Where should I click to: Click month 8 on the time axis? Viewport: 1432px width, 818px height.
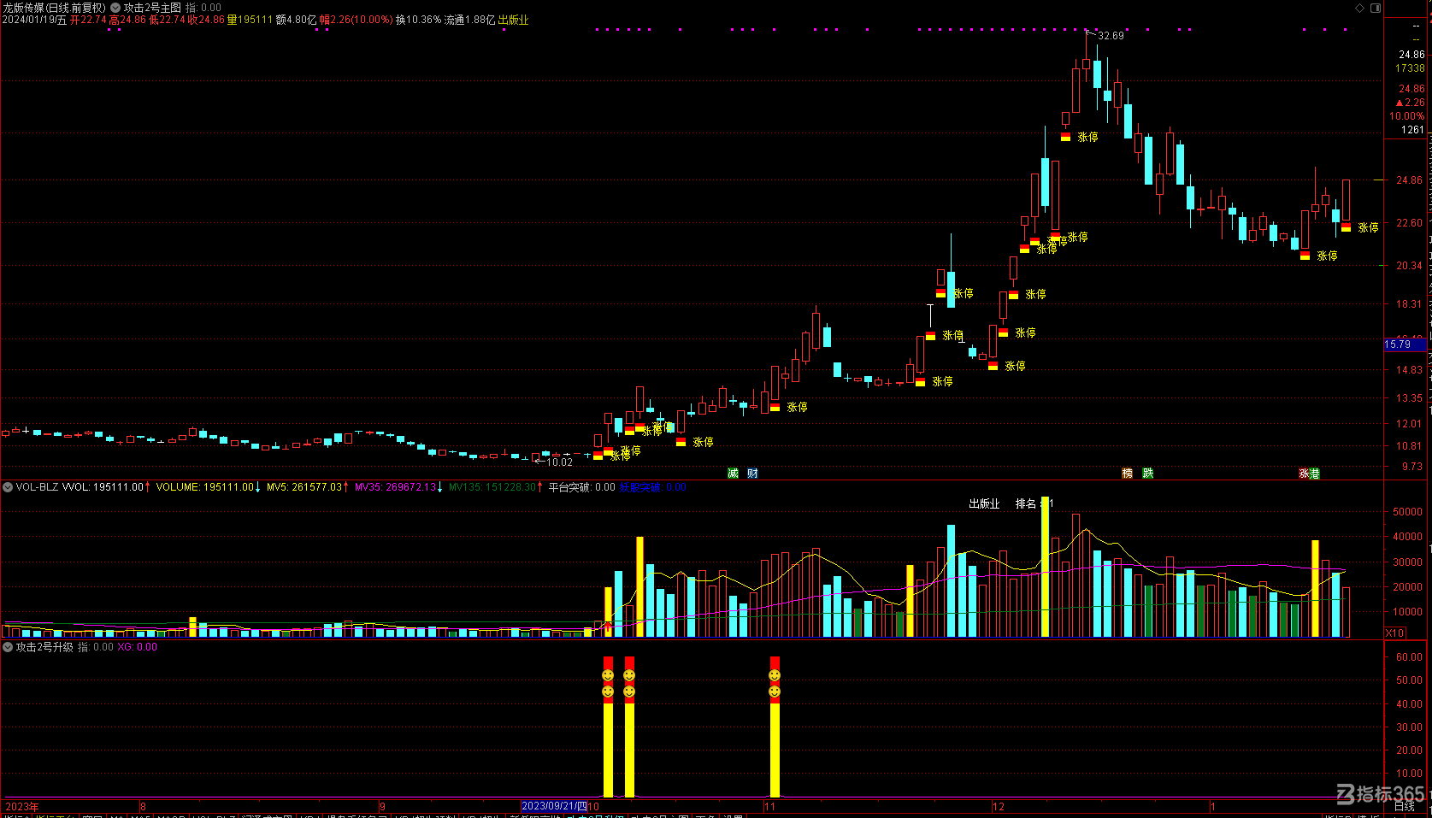pos(143,806)
